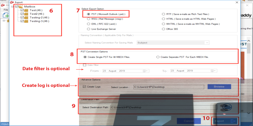Open the Subject naming convention dropdown
Screen dimensions: 253x126
point(207,43)
